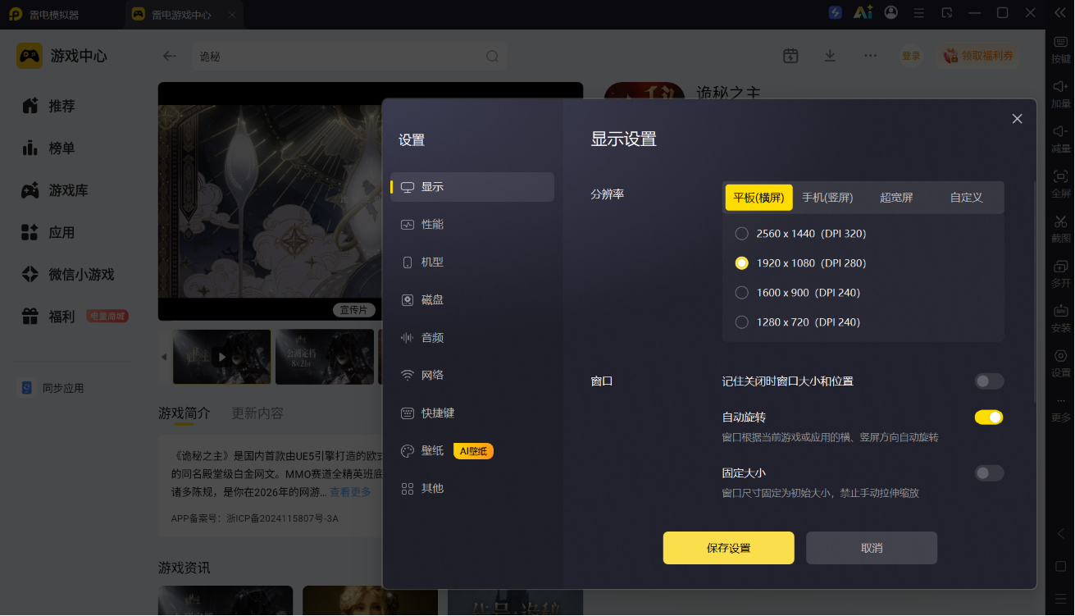Open the downloads icon in game center
Screen dimensions: 1075x616
click(x=830, y=56)
